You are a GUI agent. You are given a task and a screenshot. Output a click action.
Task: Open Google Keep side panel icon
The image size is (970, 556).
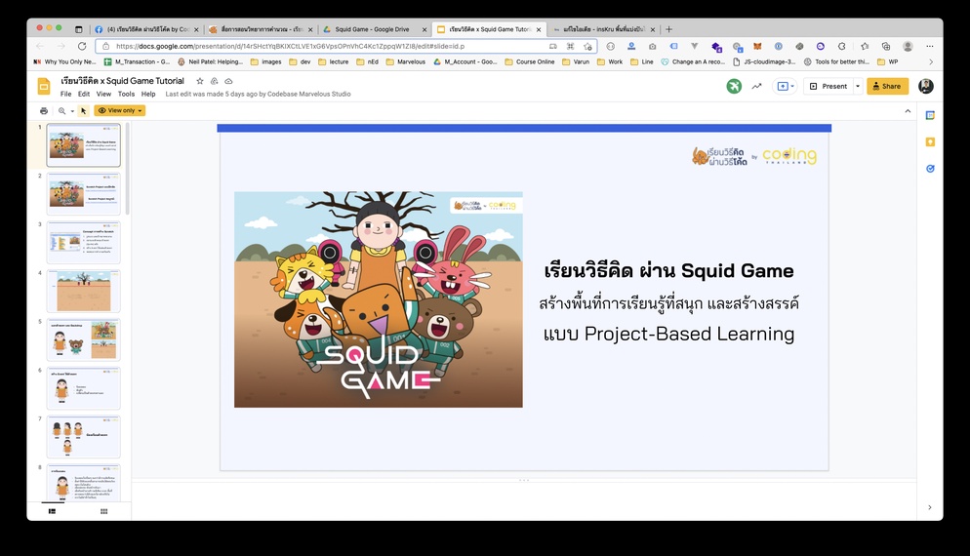coord(930,141)
